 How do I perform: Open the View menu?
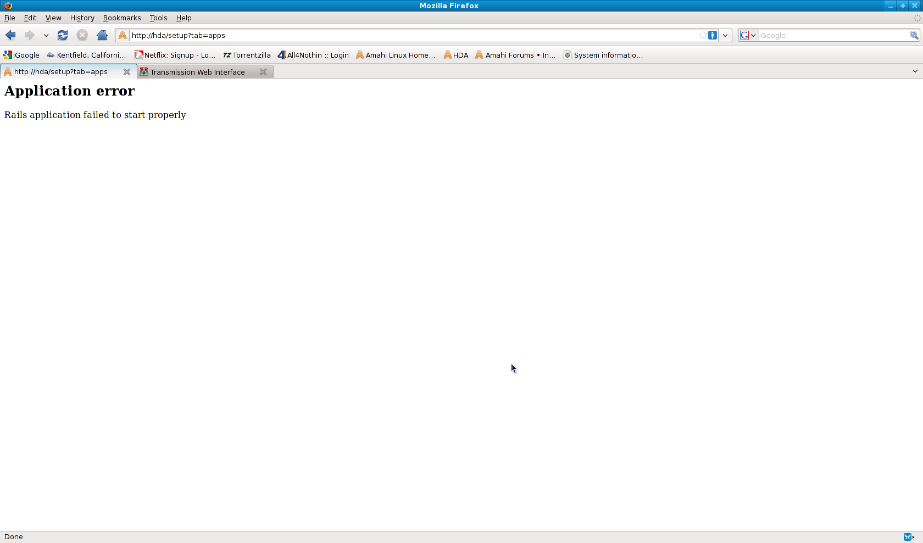click(53, 18)
